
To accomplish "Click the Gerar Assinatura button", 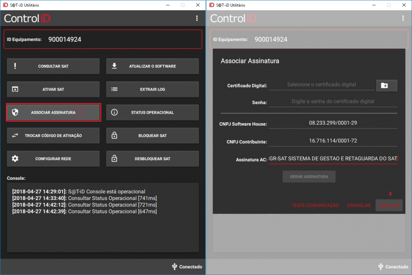I will pyautogui.click(x=309, y=176).
